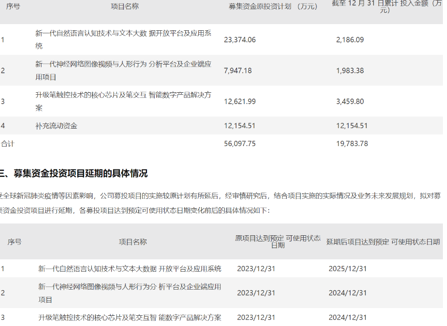This screenshot has width=447, height=326.
Task: Select the 12,621.99 planned investment value
Action: [x=240, y=101]
